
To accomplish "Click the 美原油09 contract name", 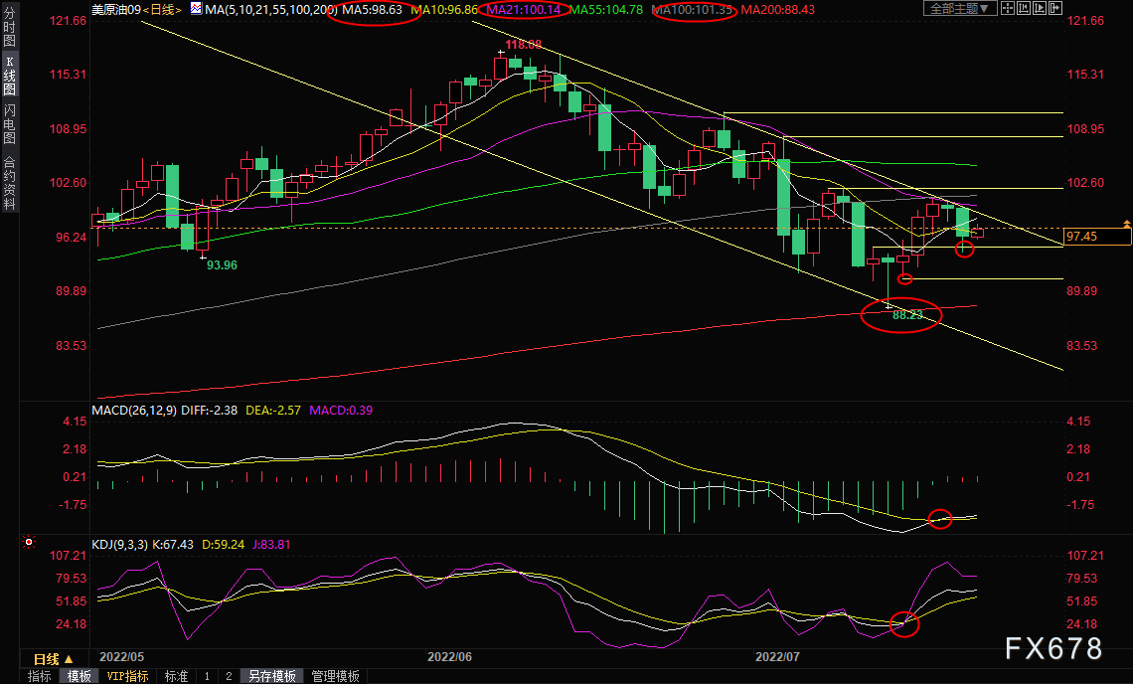I will pyautogui.click(x=116, y=9).
